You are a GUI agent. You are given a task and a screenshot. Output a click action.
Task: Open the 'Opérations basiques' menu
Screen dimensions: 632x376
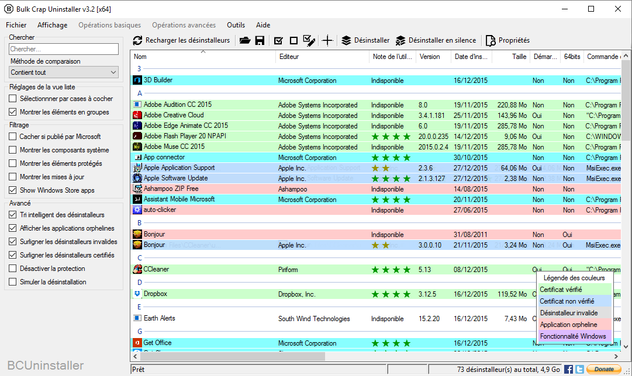110,25
